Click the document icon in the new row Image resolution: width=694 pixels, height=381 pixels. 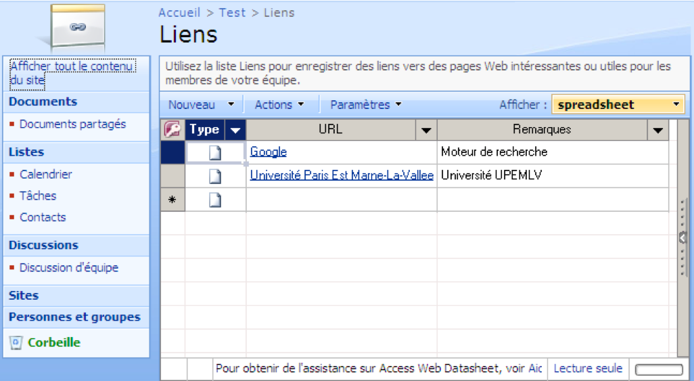(x=215, y=200)
